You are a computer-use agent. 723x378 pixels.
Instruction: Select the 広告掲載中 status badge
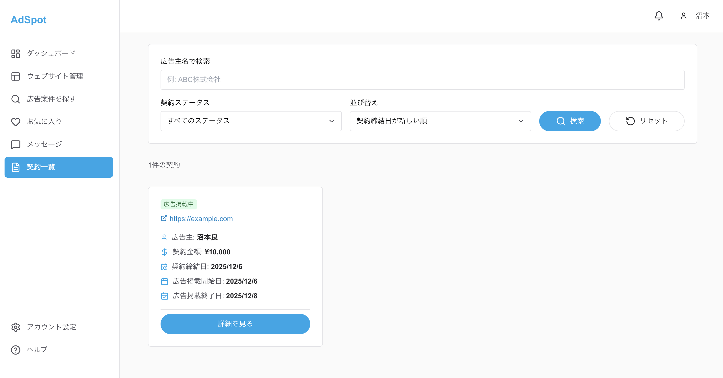[179, 204]
